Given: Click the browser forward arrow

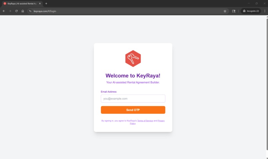Looking at the screenshot, I should point(10,11).
